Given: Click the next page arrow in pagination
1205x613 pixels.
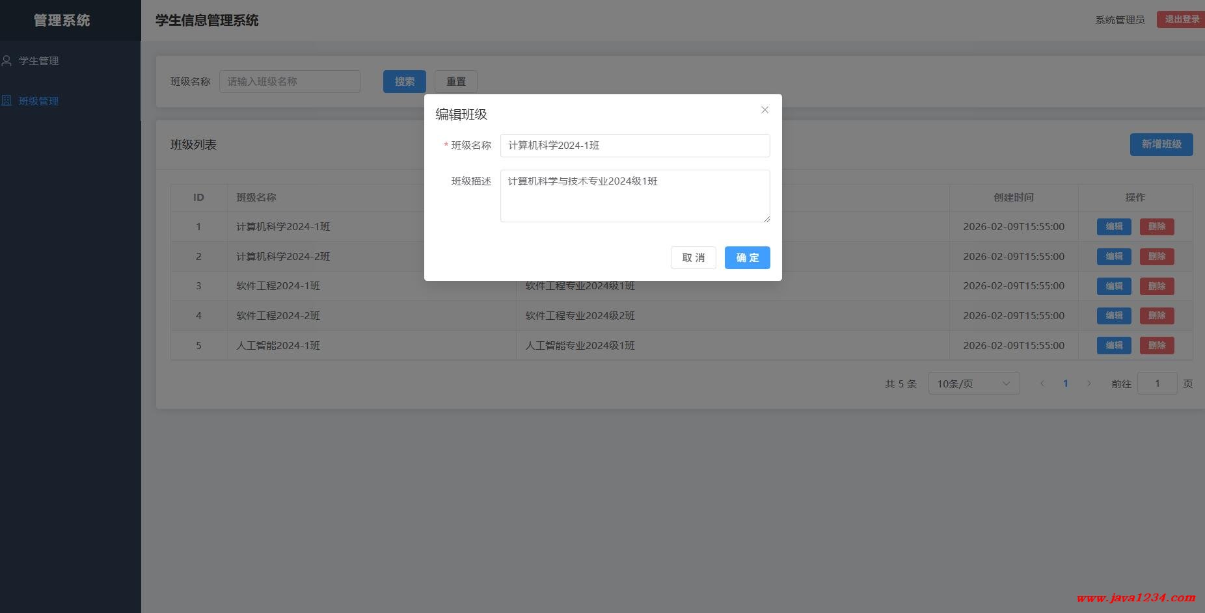Looking at the screenshot, I should click(x=1089, y=384).
